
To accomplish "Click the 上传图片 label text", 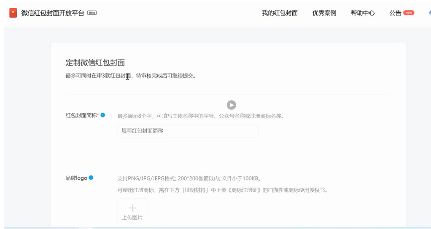I will 132,218.
